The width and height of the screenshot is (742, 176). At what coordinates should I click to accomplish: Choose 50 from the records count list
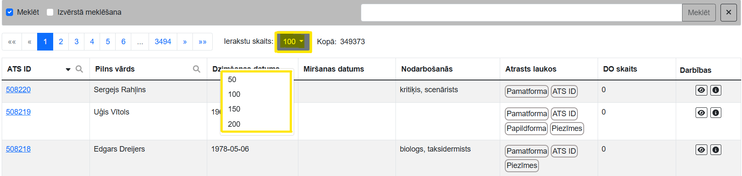[232, 80]
